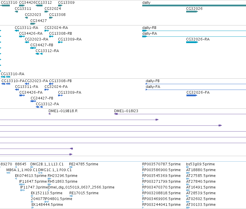
Task: Select transcript CG13309-RA
Action: 60,42
